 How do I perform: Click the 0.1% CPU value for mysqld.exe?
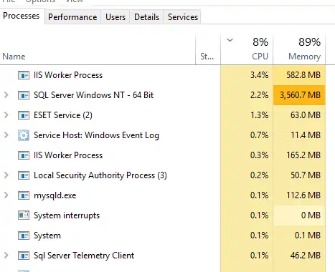point(259,195)
